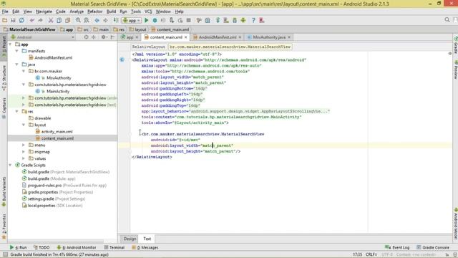Collapse the app module node
The height and width of the screenshot is (258, 458).
coord(11,44)
